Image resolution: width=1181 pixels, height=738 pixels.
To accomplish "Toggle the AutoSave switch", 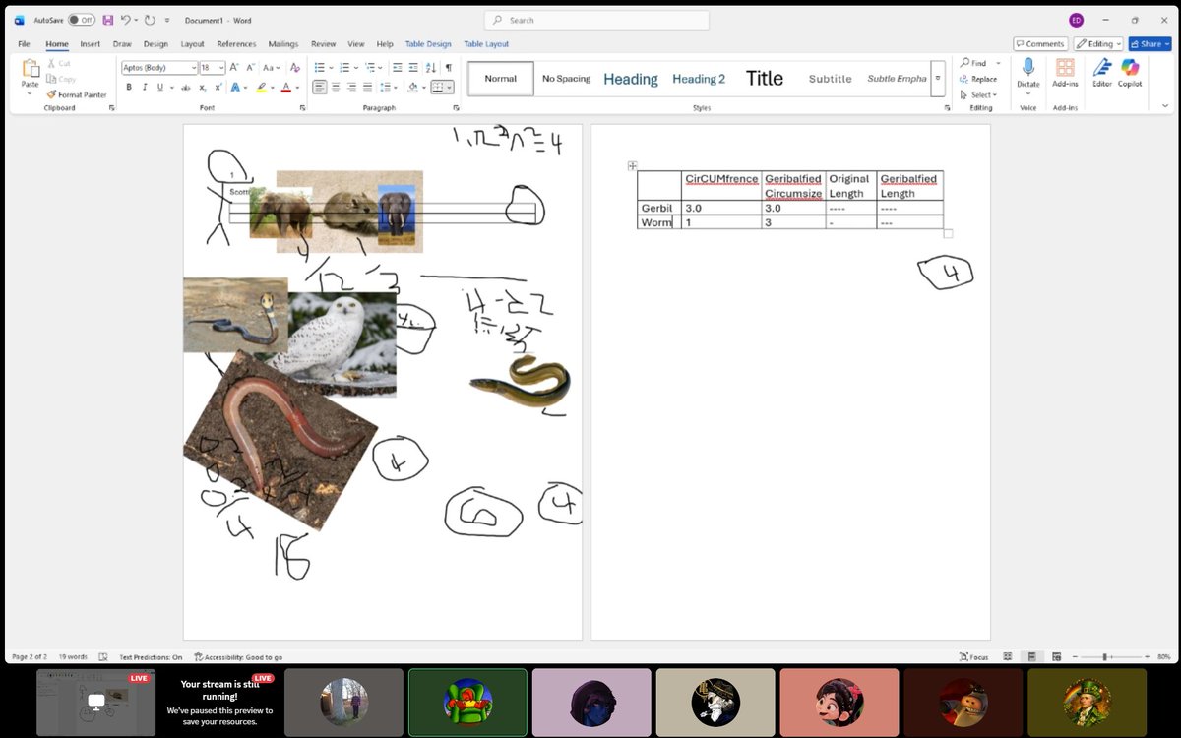I will click(81, 20).
